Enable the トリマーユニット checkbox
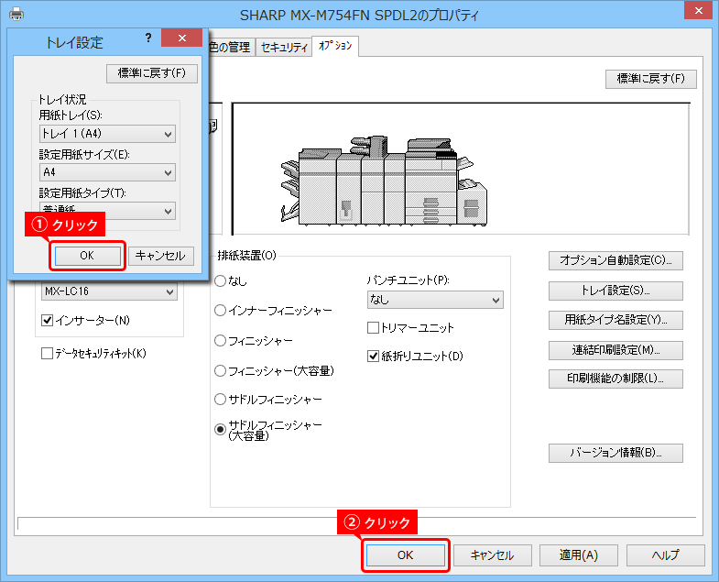 coord(373,328)
